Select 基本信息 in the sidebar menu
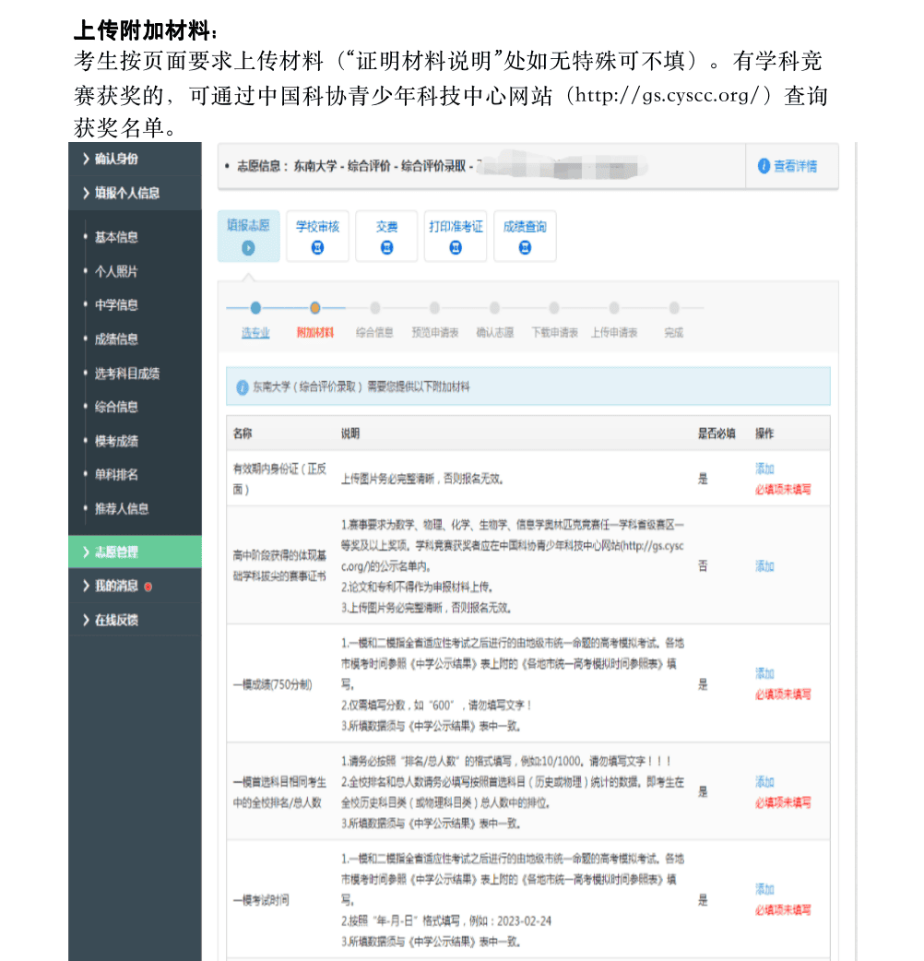Image resolution: width=924 pixels, height=961 pixels. click(116, 237)
